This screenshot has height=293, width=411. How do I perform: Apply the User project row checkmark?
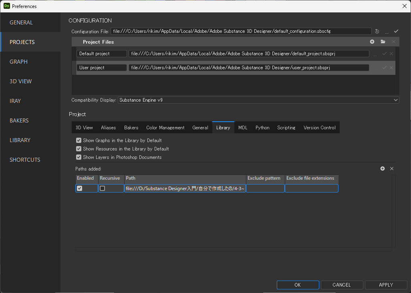click(385, 68)
